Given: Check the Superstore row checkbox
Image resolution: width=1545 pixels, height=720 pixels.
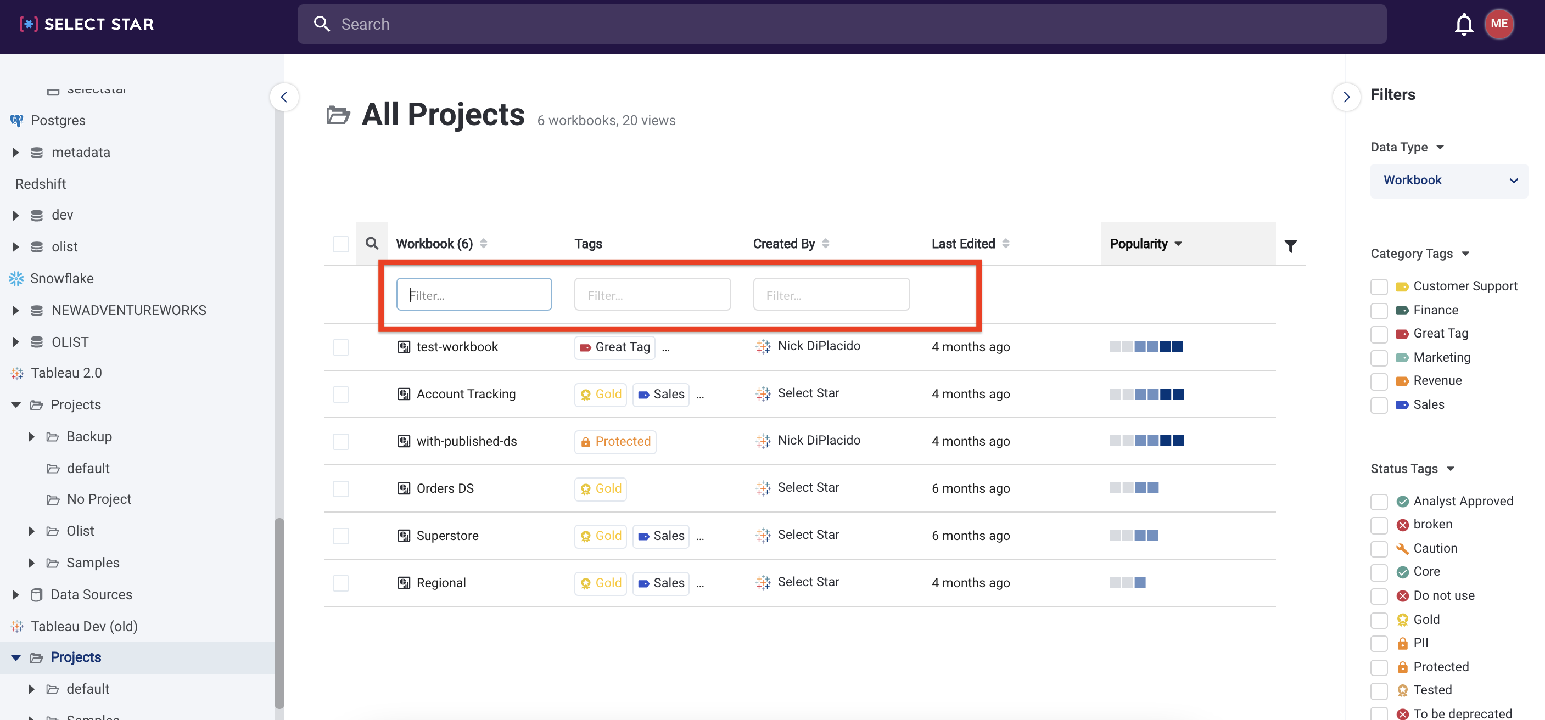Looking at the screenshot, I should tap(340, 536).
